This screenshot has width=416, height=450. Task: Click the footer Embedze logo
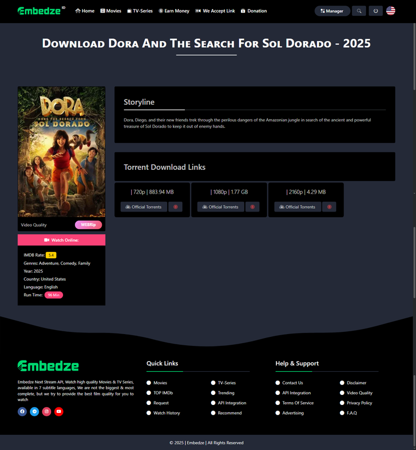48,366
